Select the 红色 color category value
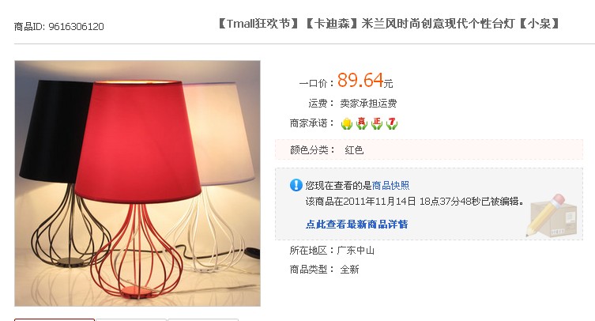Screen dimensions: 595x321 tap(354, 150)
